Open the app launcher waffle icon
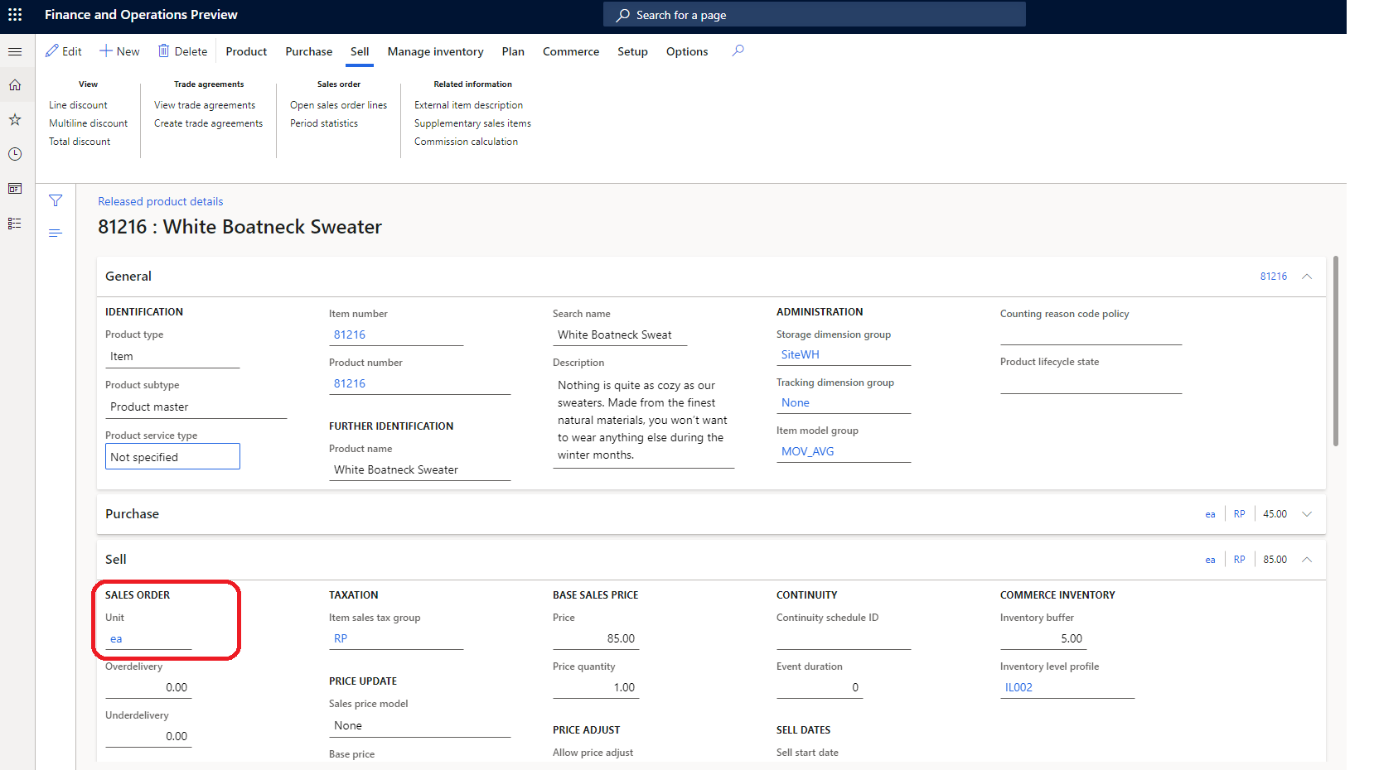Image resolution: width=1374 pixels, height=770 pixels. pos(15,15)
